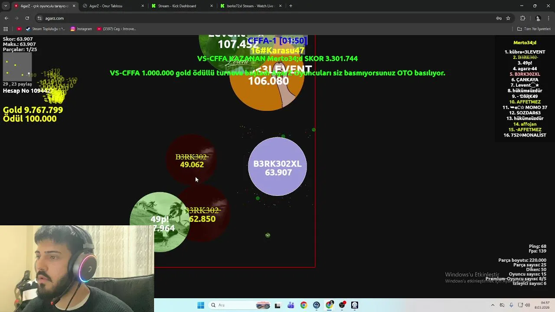555x312 pixels.
Task: Open the Windows Start menu
Action: point(201,305)
